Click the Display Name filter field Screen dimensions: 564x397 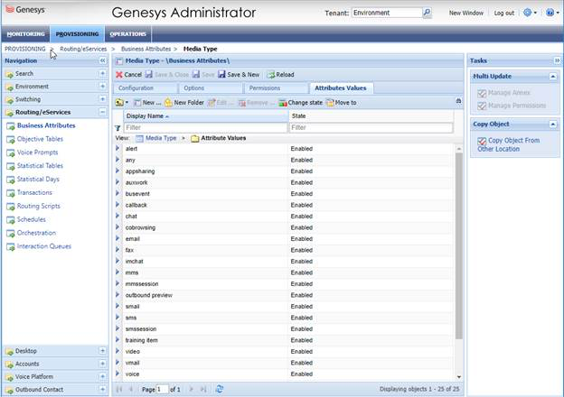[x=205, y=128]
